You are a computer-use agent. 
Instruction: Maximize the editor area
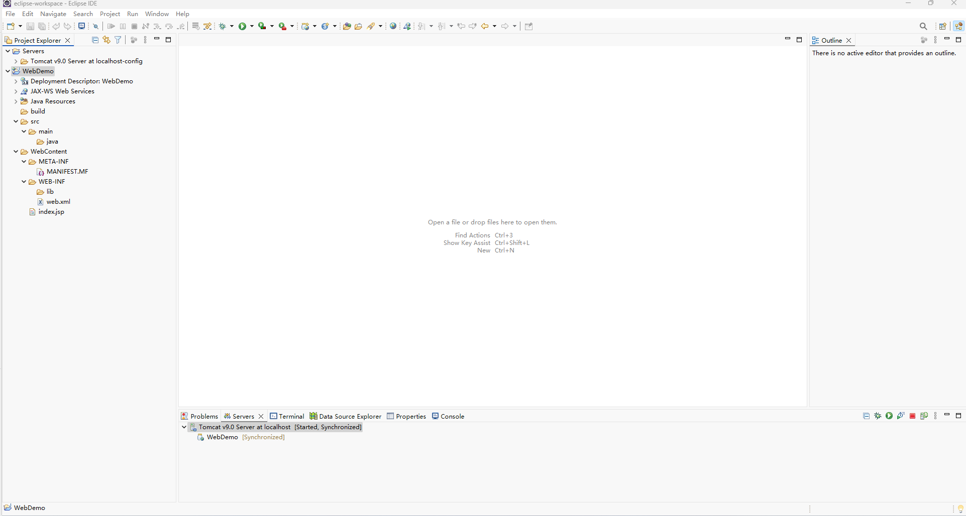pos(799,39)
